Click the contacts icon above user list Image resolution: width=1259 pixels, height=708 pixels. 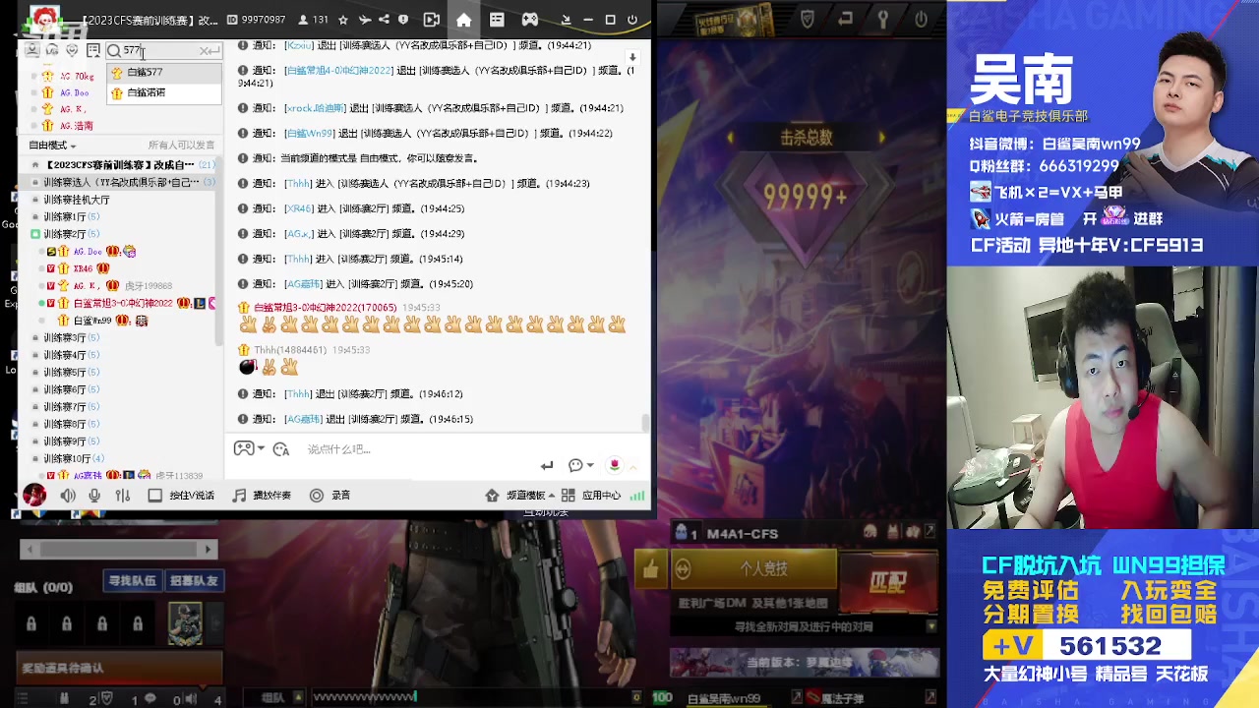[32, 50]
